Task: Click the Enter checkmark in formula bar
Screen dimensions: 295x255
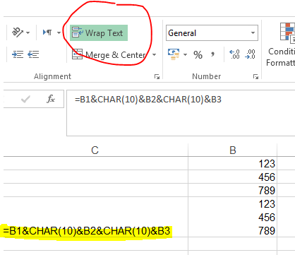Action: (25, 99)
